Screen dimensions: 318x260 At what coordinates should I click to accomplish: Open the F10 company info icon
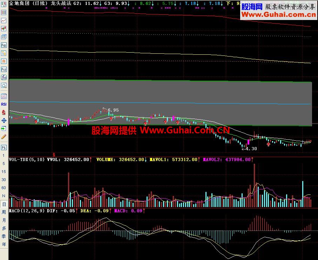pos(4,45)
